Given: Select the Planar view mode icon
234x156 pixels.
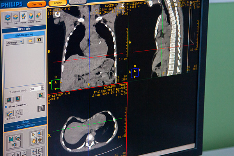Looking at the screenshot, I should (23, 17).
